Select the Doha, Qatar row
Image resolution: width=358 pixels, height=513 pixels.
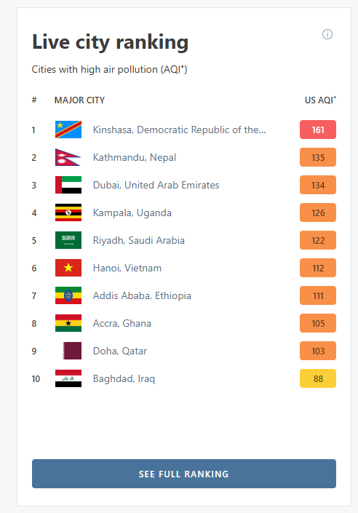[x=184, y=351]
